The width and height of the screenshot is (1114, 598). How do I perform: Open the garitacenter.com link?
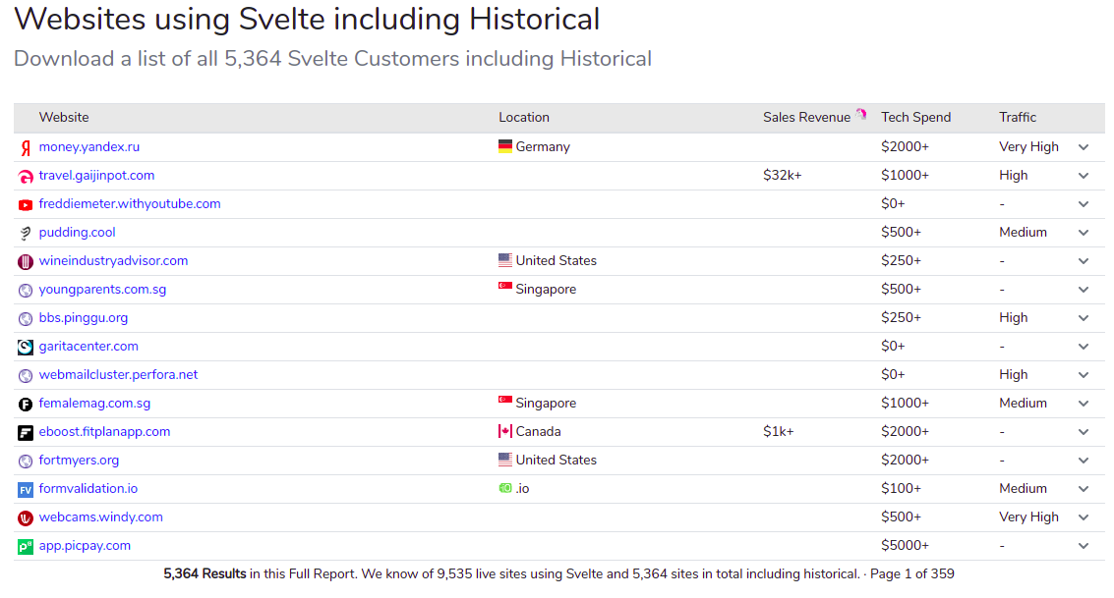pyautogui.click(x=88, y=347)
